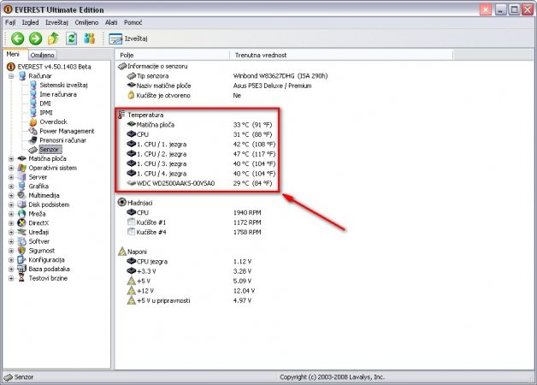Go back with the green left arrow
Image resolution: width=537 pixels, height=385 pixels.
(17, 38)
